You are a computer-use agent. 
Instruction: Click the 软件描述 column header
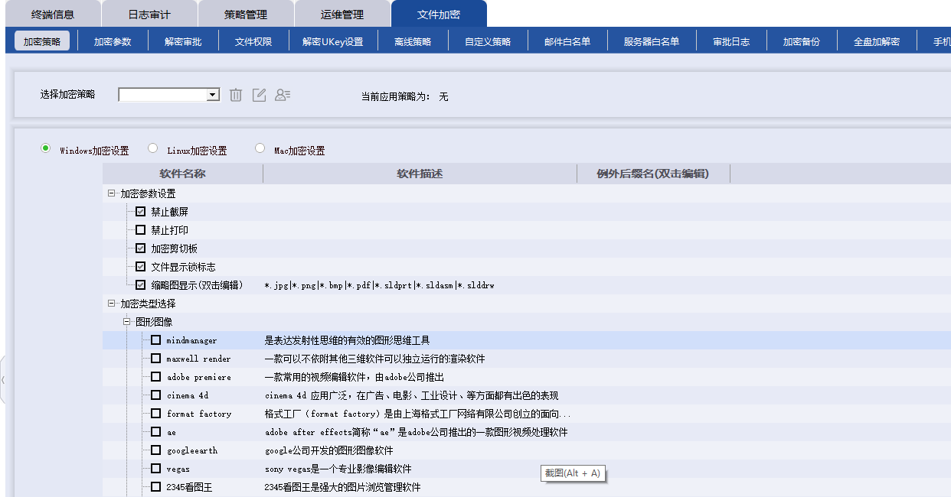(x=420, y=174)
